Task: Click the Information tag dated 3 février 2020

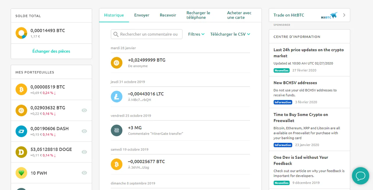Action: pos(283,102)
